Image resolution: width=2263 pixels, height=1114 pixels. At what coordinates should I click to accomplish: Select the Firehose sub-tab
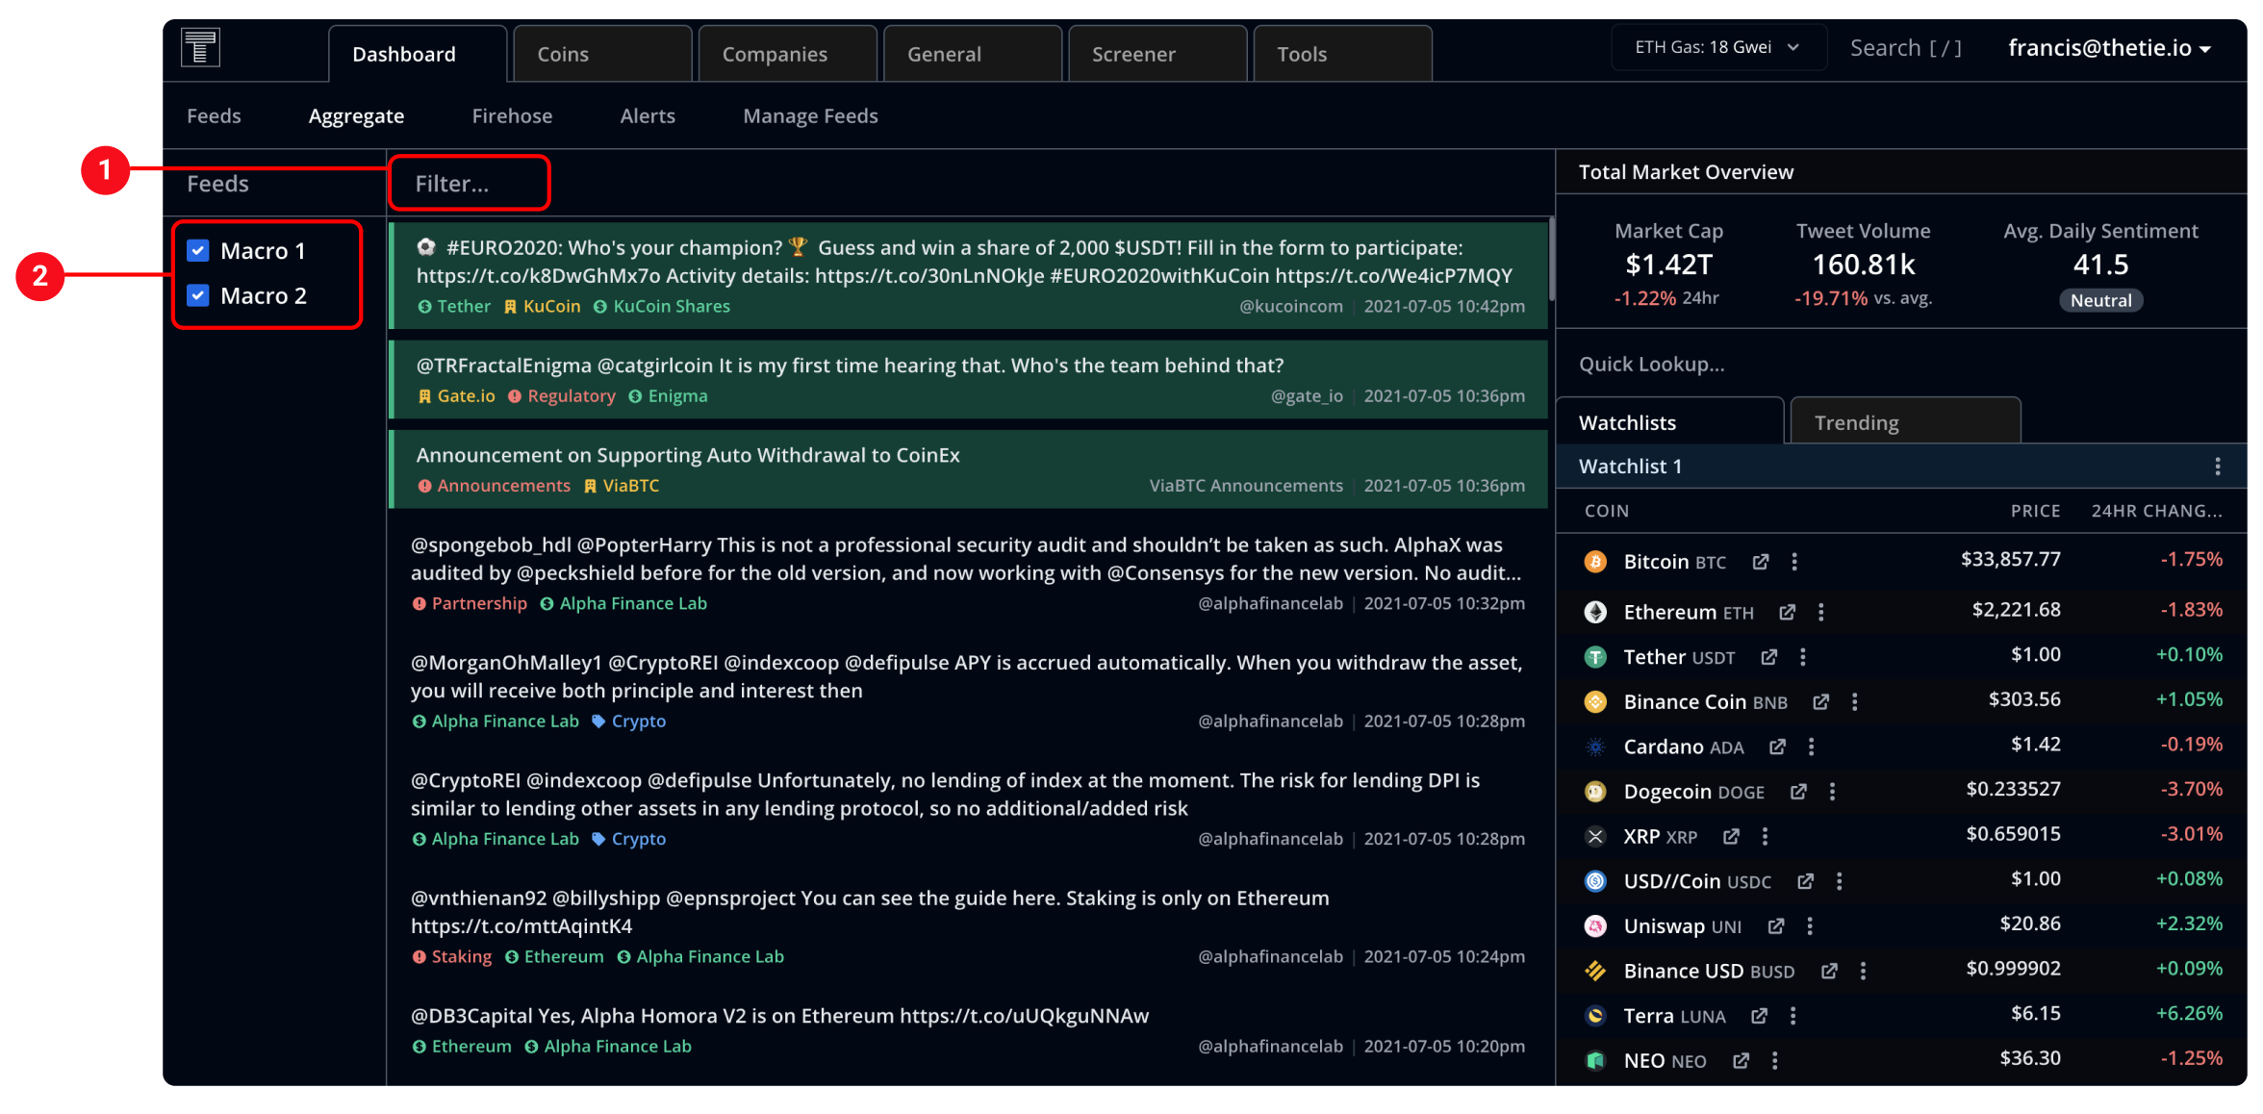coord(512,116)
